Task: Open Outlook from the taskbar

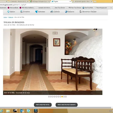Action: (22, 111)
